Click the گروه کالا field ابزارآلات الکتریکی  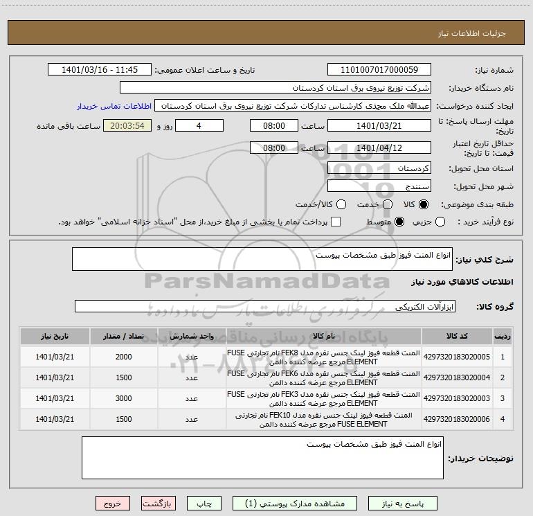click(x=265, y=306)
